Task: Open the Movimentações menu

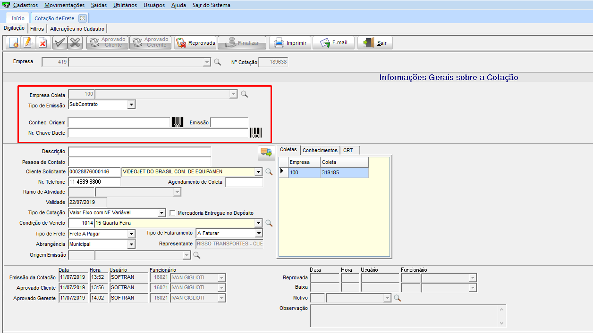Action: [65, 5]
